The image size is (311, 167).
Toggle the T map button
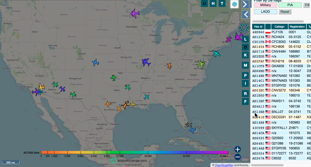click(x=222, y=4)
